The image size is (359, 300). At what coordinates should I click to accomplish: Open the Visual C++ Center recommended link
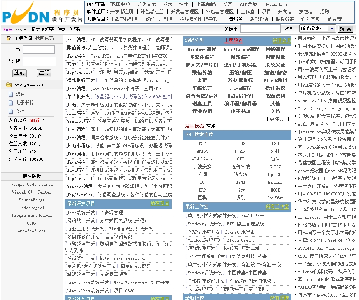click(32, 192)
